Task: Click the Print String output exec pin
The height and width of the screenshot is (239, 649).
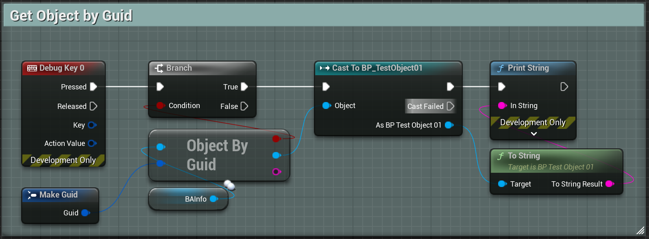Action: [x=564, y=87]
